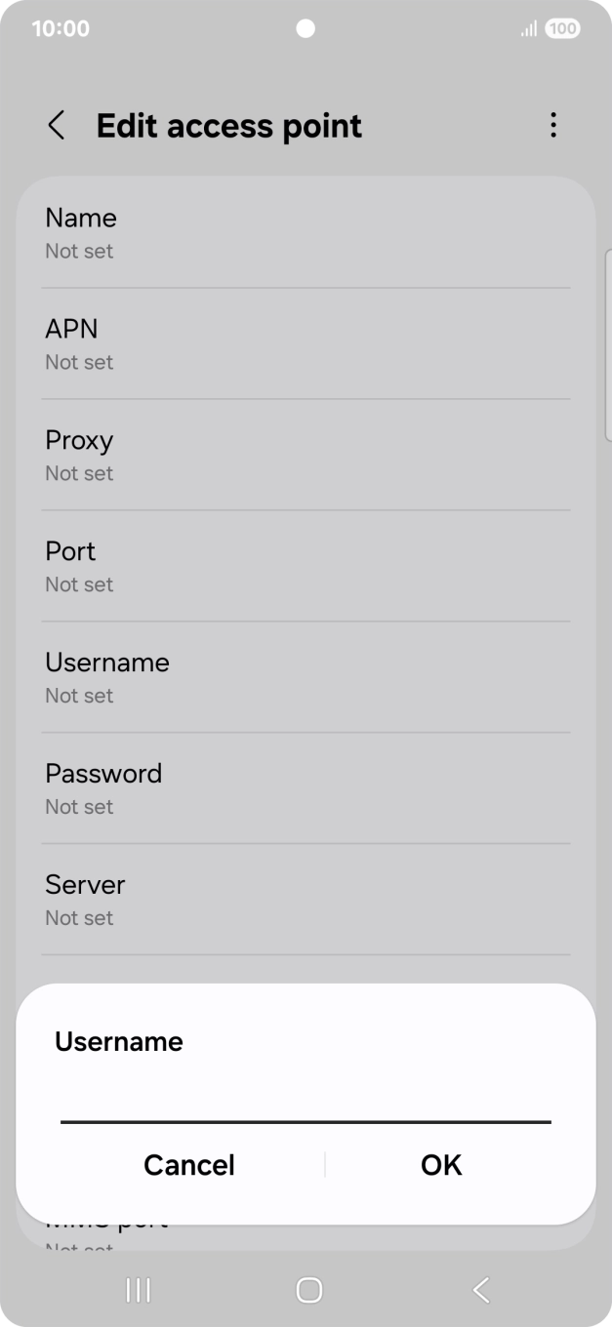
Task: Click the back arrow in the title bar
Action: click(x=56, y=126)
